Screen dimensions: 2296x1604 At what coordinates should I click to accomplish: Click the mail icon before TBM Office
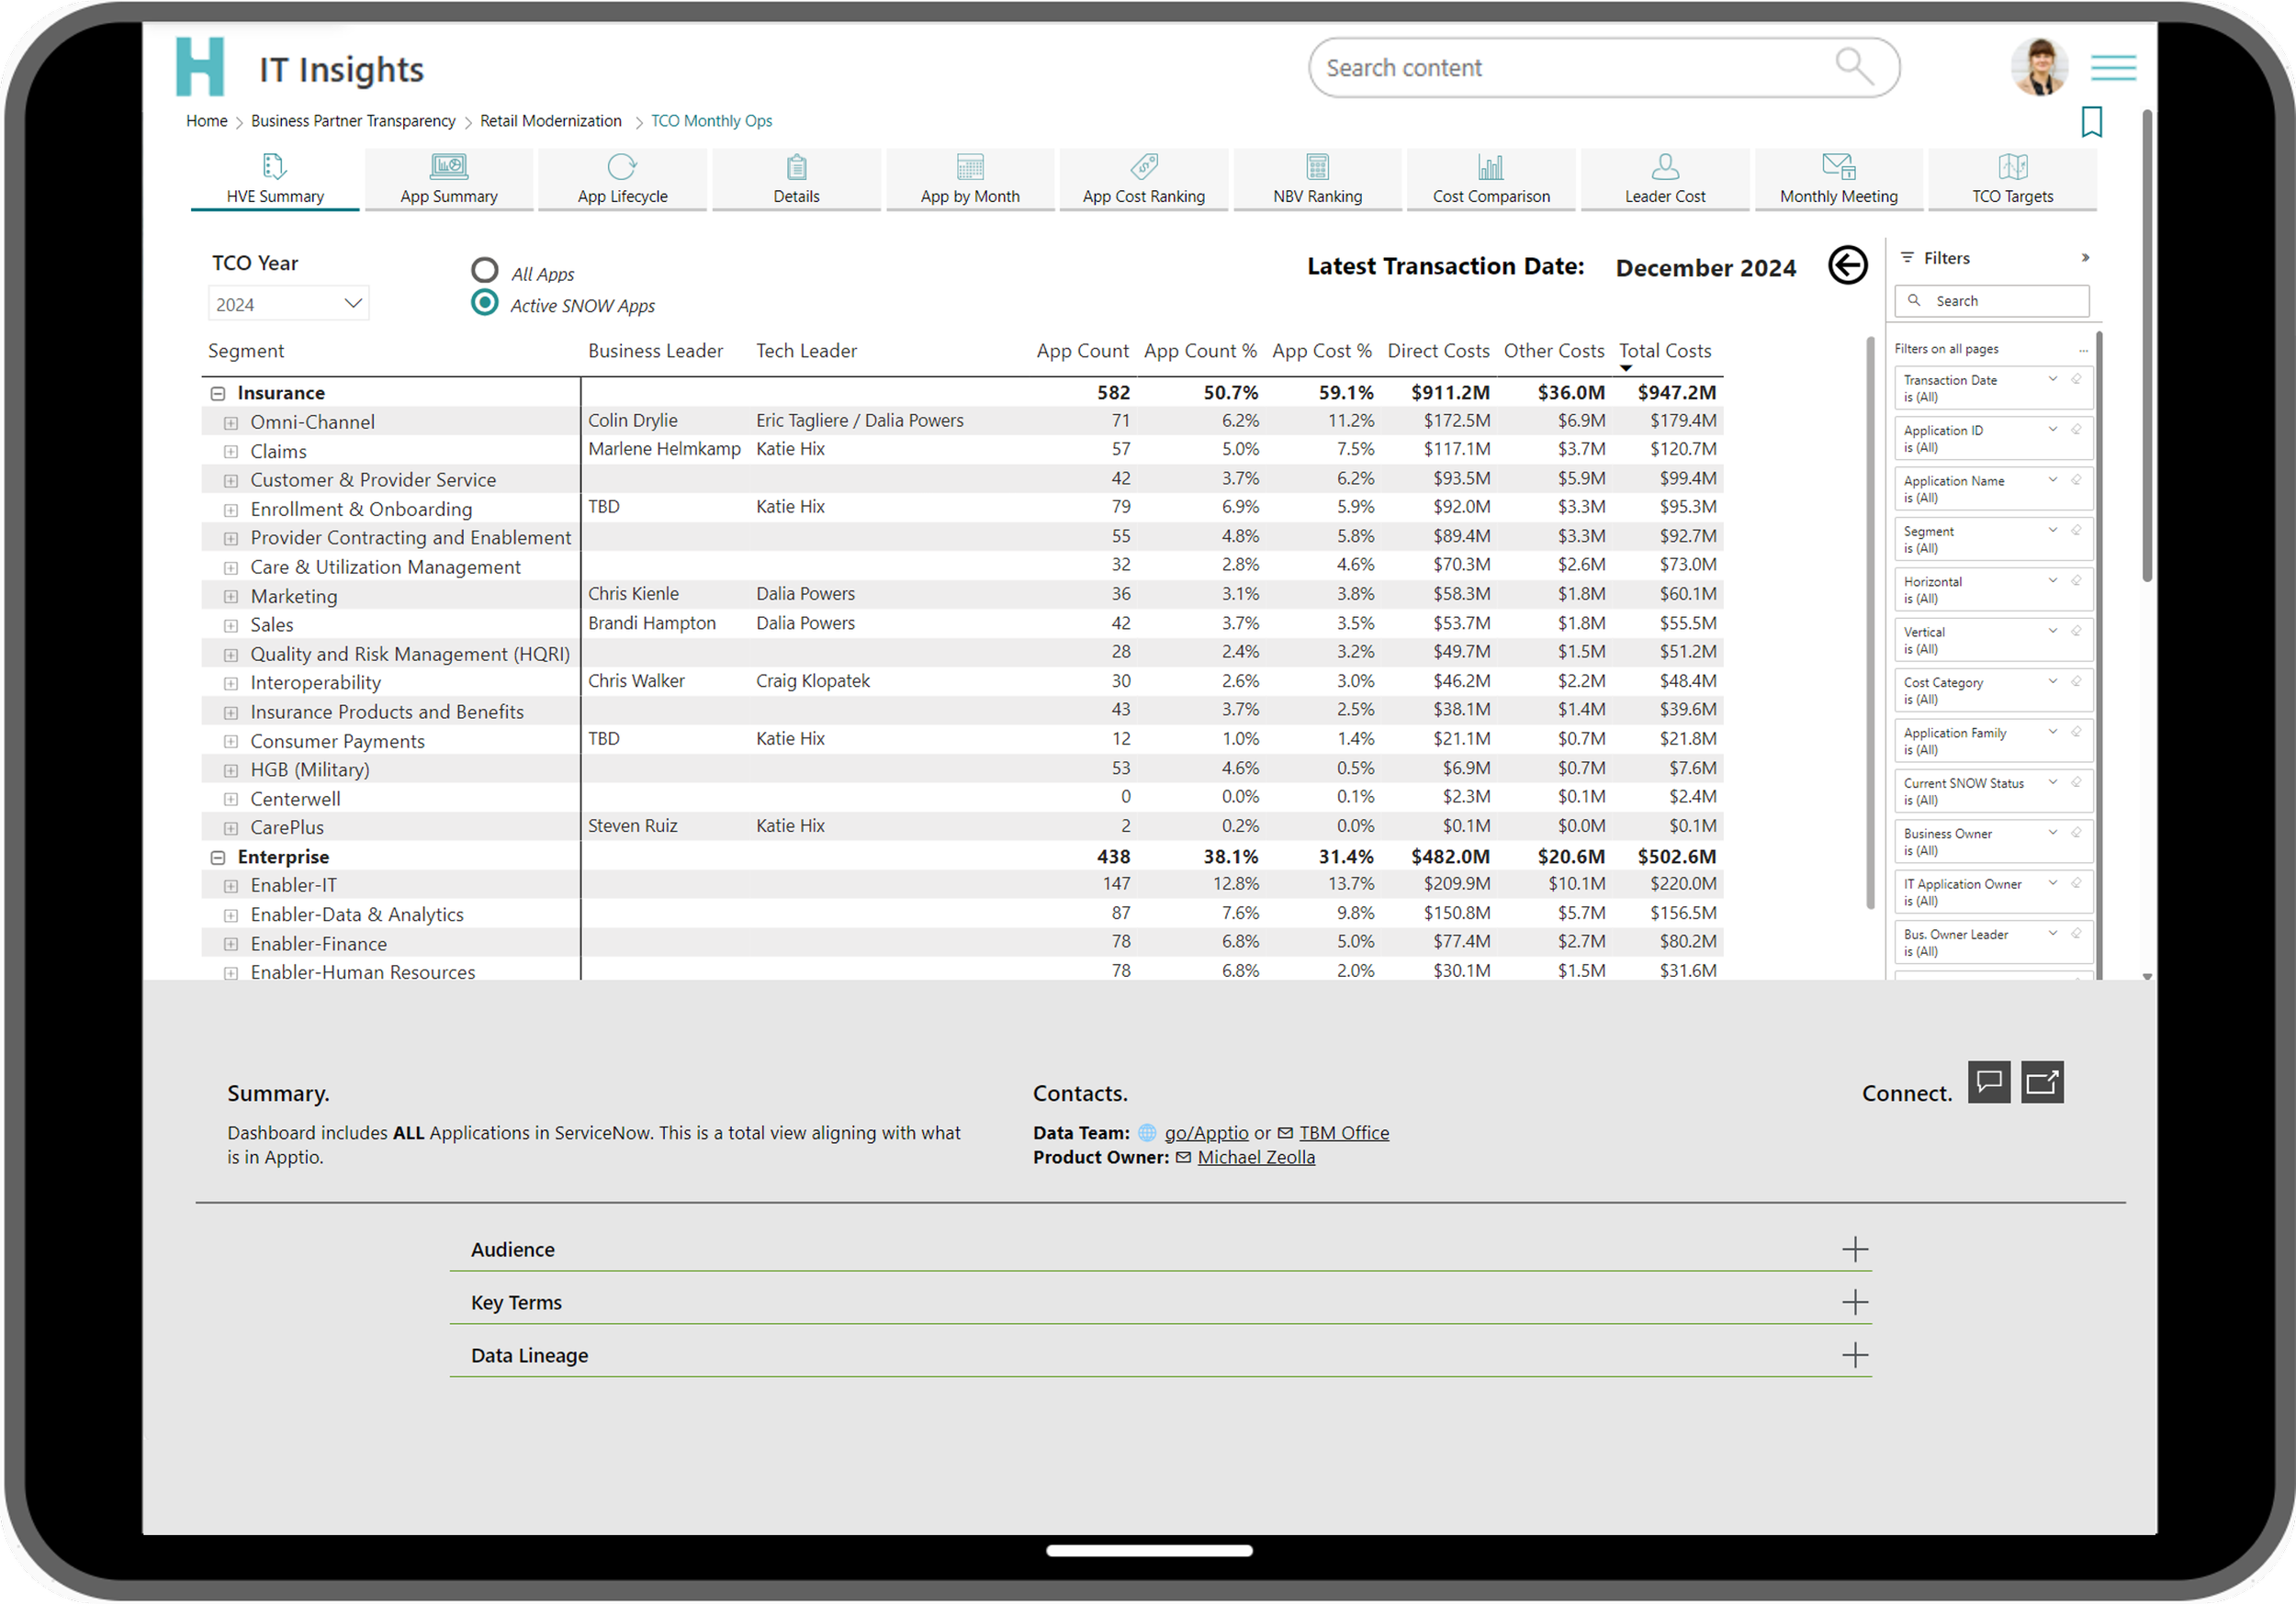coord(1285,1133)
